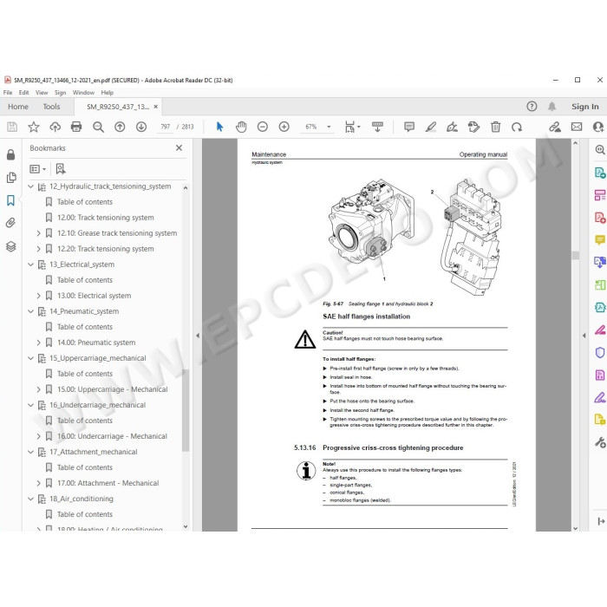Screen dimensions: 607x607
Task: Collapse the 13_Electrical_system bookmark
Action: (31, 264)
